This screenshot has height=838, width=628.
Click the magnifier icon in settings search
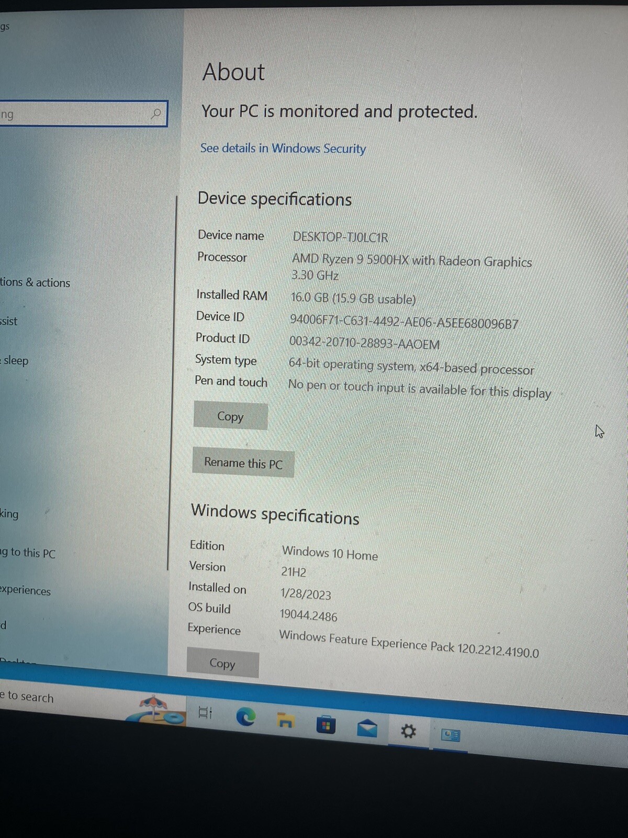(156, 114)
